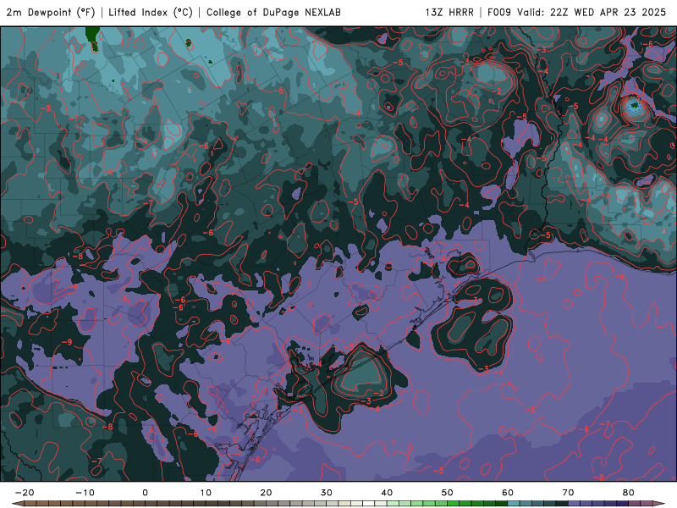Click the "2m Dewpoint (°F)" title text

click(51, 13)
